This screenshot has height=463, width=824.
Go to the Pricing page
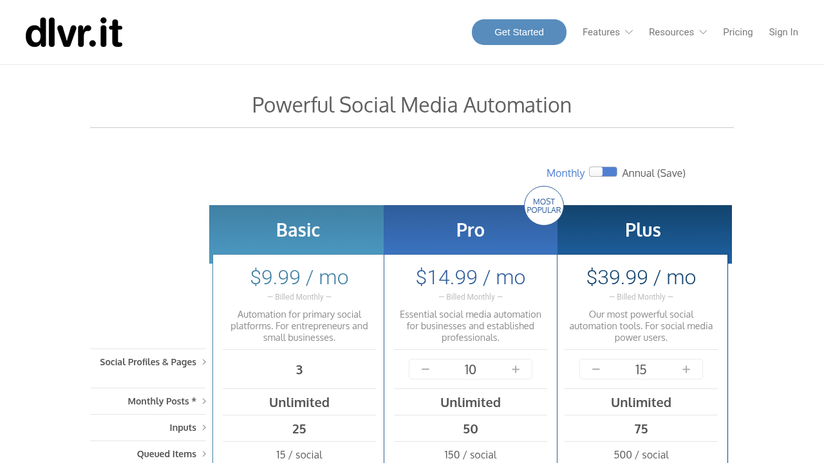(x=738, y=32)
